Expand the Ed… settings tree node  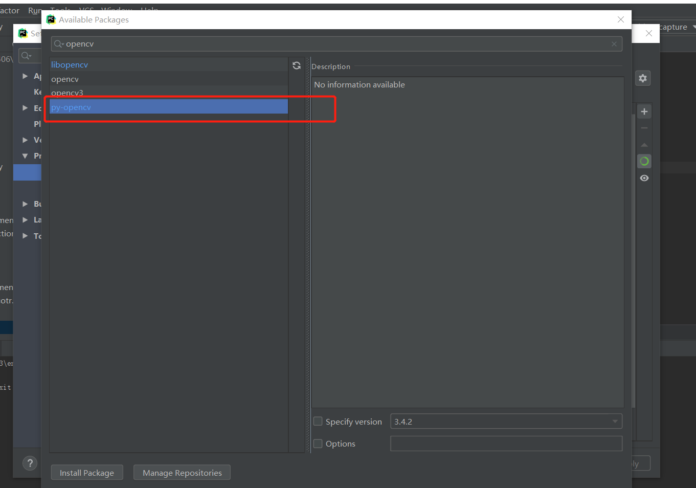25,108
